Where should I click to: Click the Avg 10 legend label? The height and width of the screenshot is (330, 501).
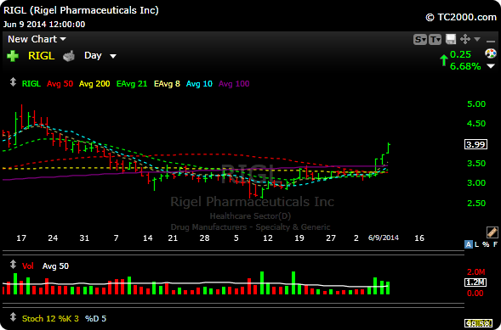click(199, 84)
